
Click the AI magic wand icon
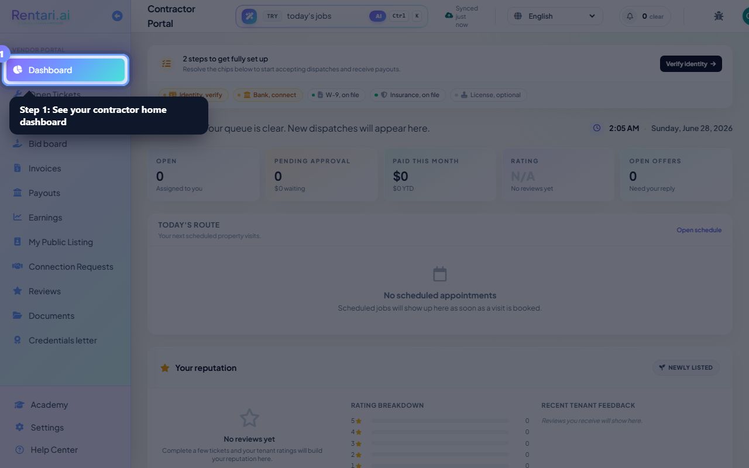[x=249, y=16]
